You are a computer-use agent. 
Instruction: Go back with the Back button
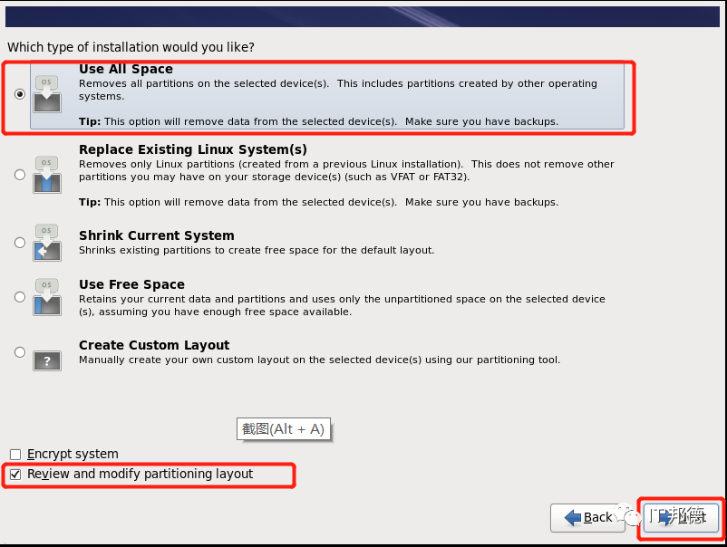point(588,517)
